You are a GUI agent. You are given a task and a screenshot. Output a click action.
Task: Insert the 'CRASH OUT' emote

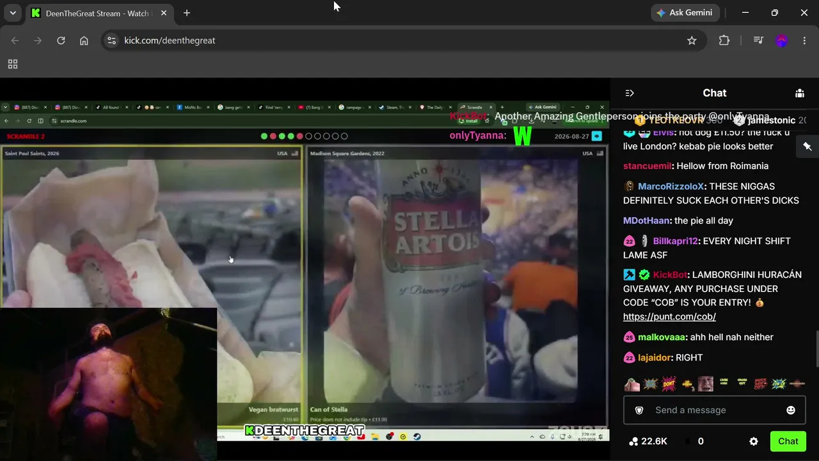742,384
